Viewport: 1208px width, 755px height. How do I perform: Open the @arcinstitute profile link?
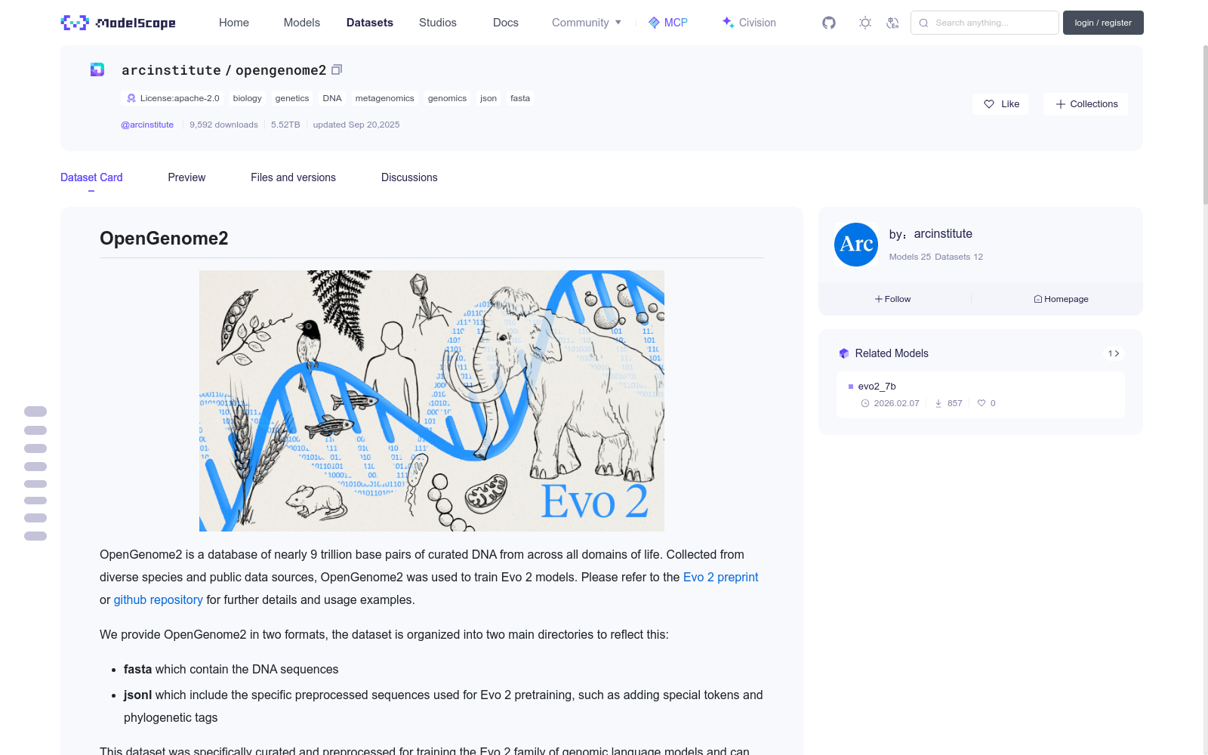click(147, 125)
